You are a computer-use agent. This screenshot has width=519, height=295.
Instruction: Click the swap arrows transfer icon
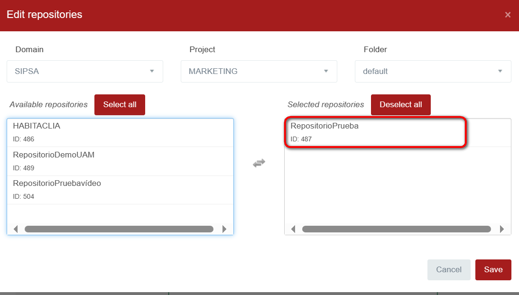click(259, 163)
